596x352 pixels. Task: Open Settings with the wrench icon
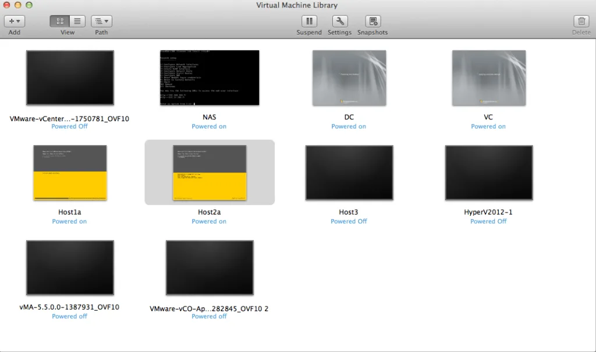pos(340,22)
